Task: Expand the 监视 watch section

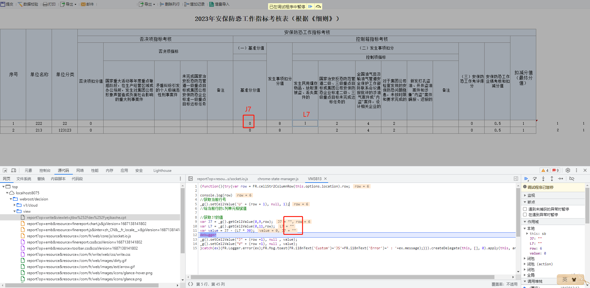Action: point(525,195)
